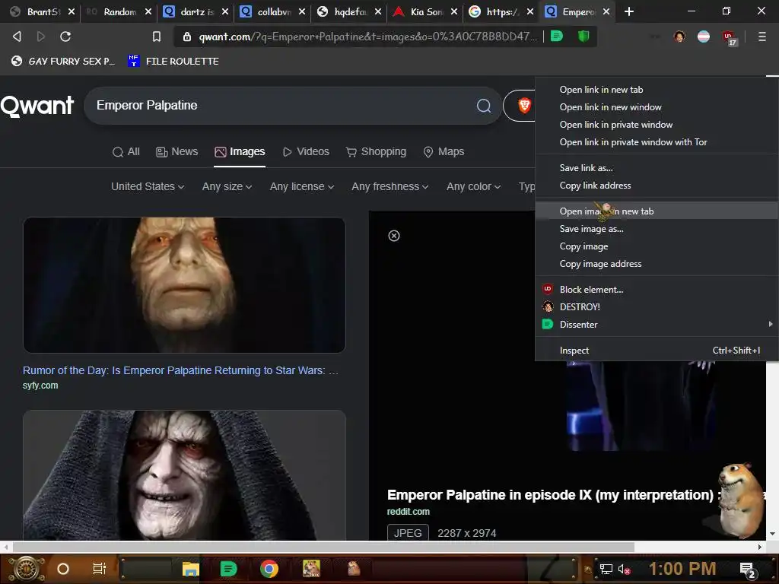Open Google Chrome from the taskbar
Screen dimensions: 779x584
point(269,569)
